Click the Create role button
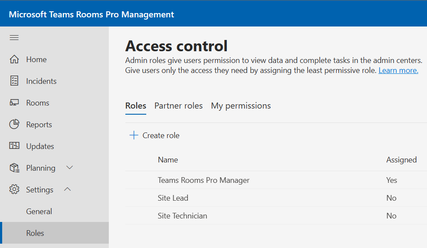The width and height of the screenshot is (427, 248). [x=161, y=136]
